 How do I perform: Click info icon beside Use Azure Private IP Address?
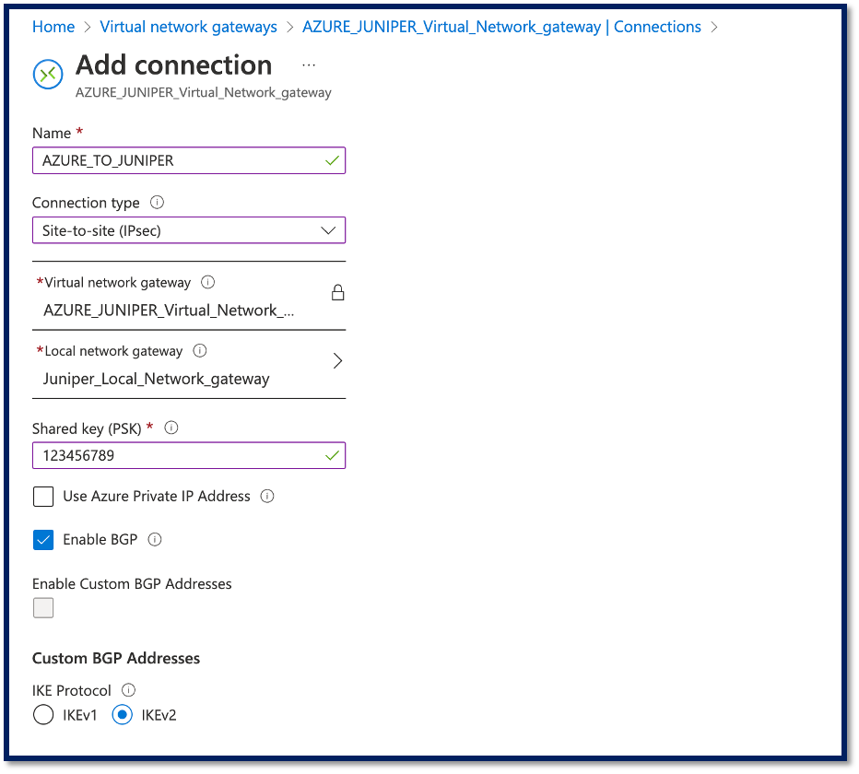pyautogui.click(x=267, y=497)
